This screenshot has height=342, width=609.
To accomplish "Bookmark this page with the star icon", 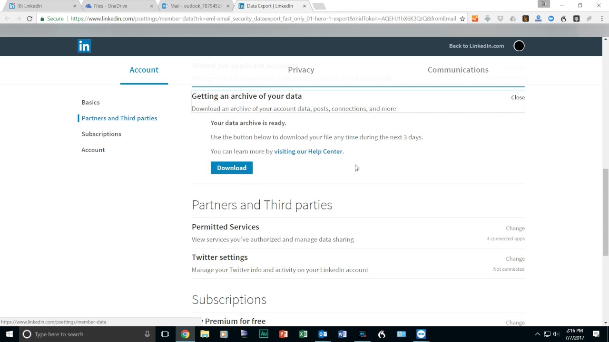I will pos(462,19).
